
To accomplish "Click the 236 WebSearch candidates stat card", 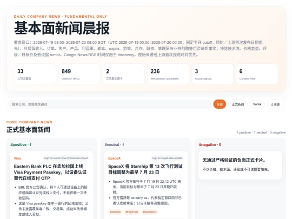I will [168, 74].
